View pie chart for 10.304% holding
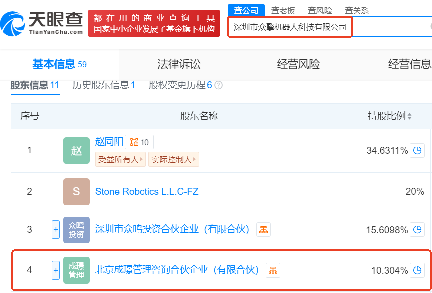The width and height of the screenshot is (432, 293). pos(417,270)
